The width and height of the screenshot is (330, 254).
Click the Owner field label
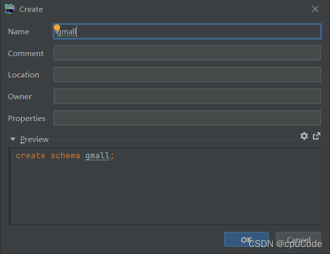click(20, 97)
